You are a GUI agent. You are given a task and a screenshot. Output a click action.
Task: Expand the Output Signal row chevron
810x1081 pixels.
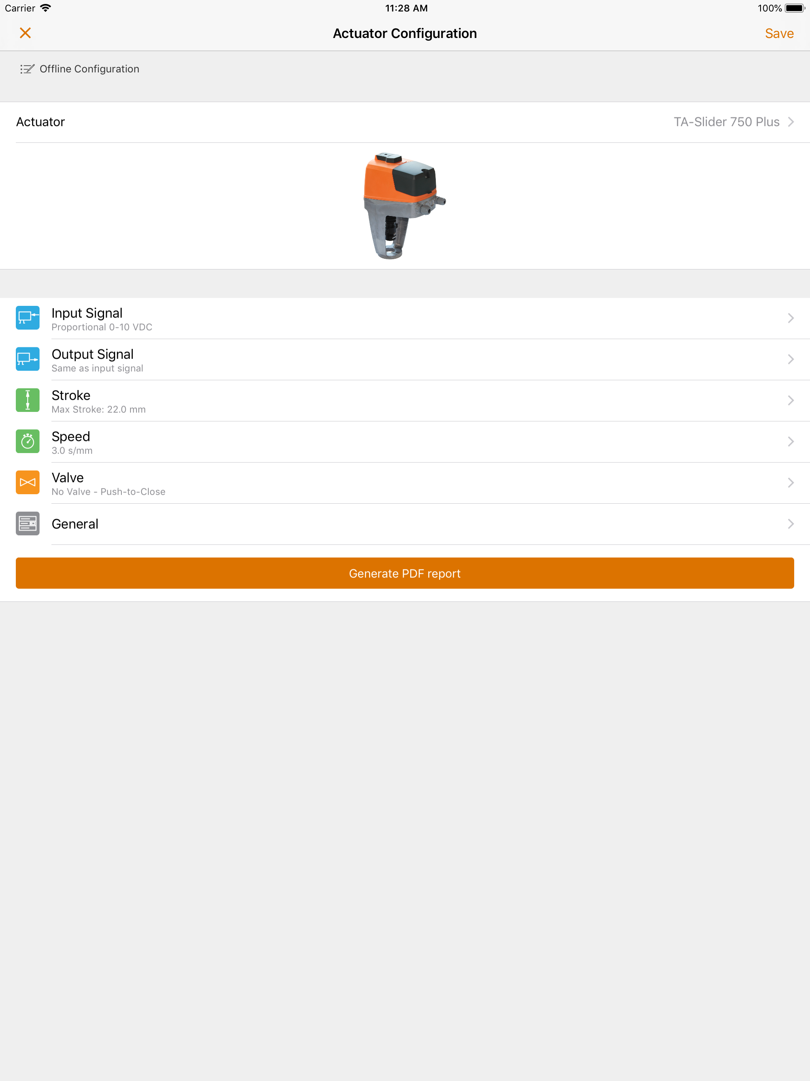(x=791, y=359)
